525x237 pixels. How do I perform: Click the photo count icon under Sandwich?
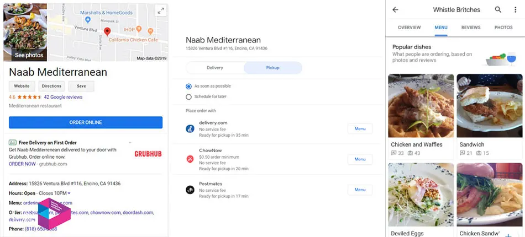point(479,153)
